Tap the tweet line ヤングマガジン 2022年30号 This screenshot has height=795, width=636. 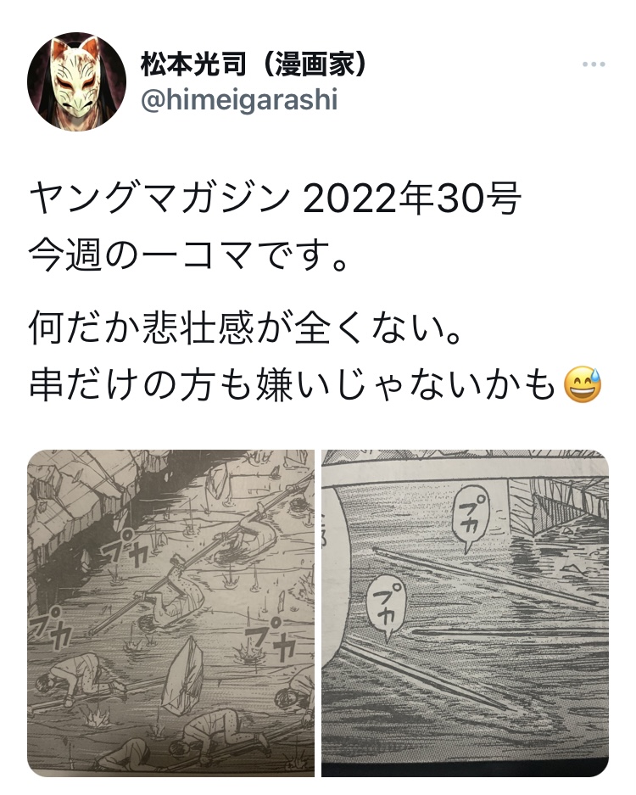[x=276, y=199]
